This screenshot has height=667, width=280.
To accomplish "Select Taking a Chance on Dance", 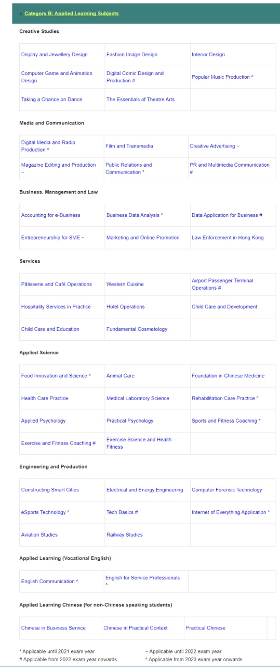I will click(52, 99).
